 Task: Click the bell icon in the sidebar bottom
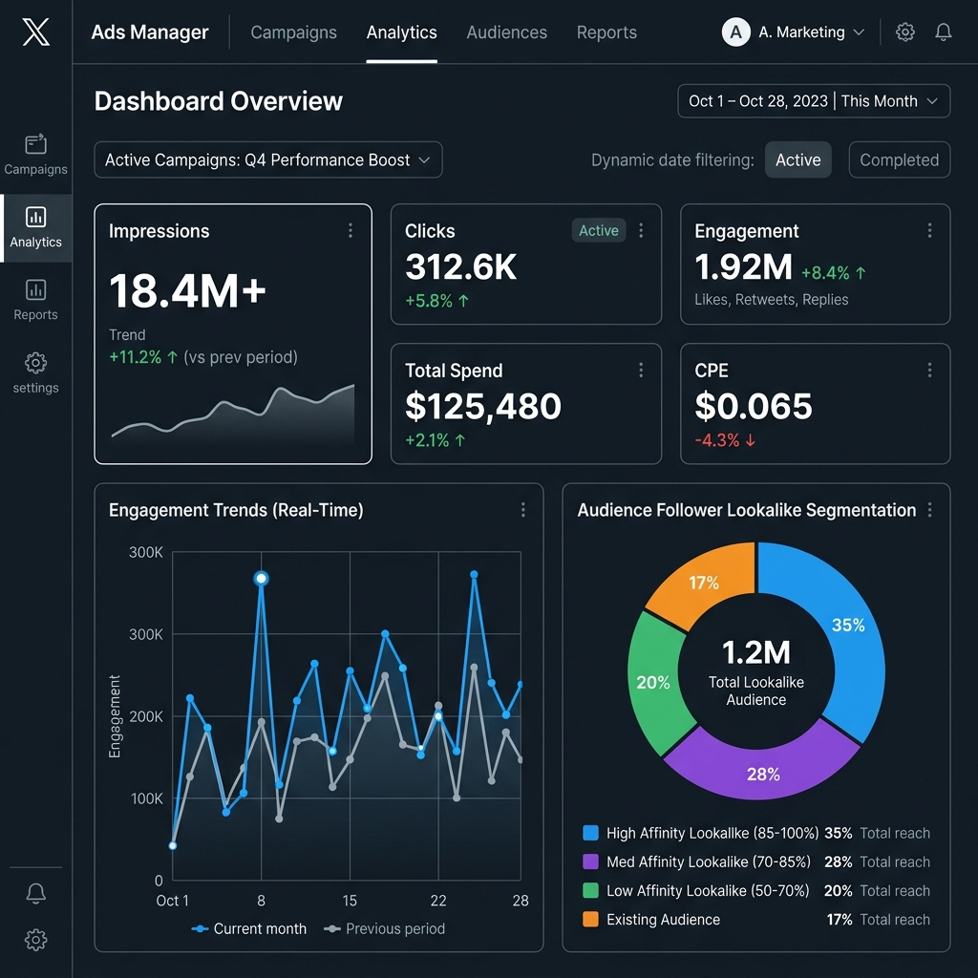click(x=35, y=893)
